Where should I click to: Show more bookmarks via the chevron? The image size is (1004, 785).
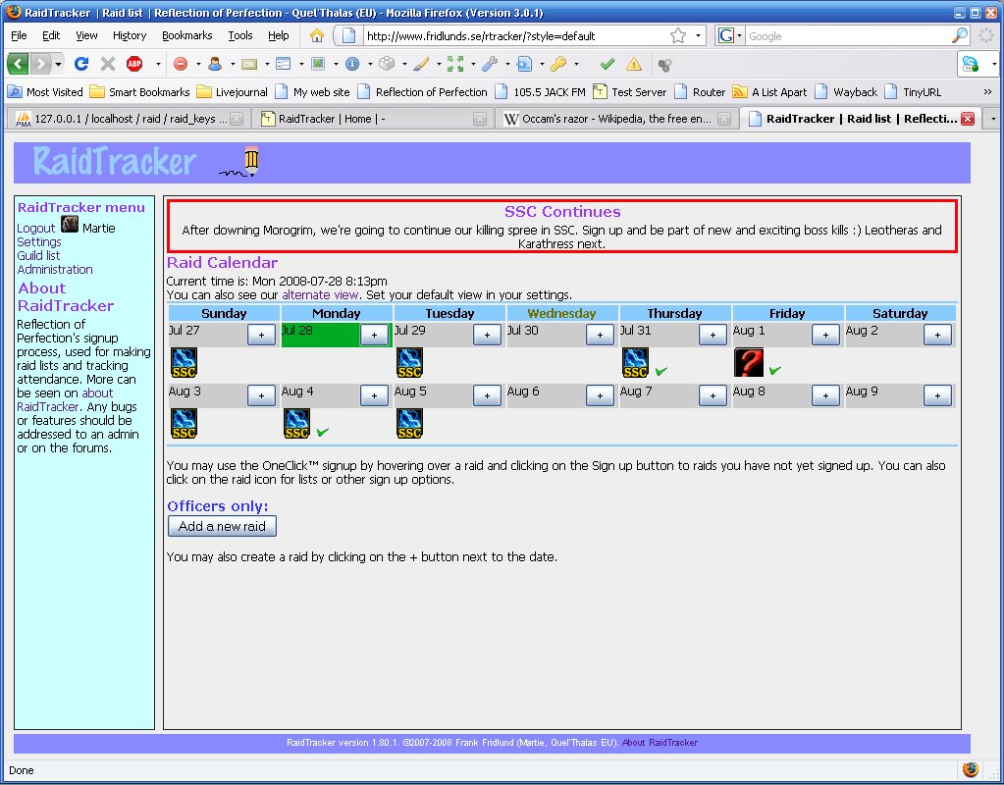point(986,91)
